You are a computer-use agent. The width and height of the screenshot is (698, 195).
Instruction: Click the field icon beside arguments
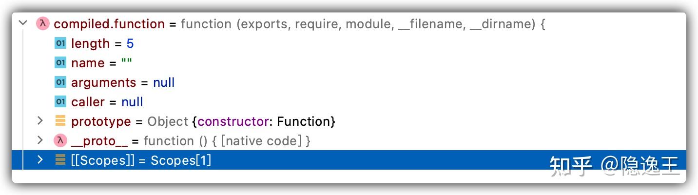coord(60,82)
